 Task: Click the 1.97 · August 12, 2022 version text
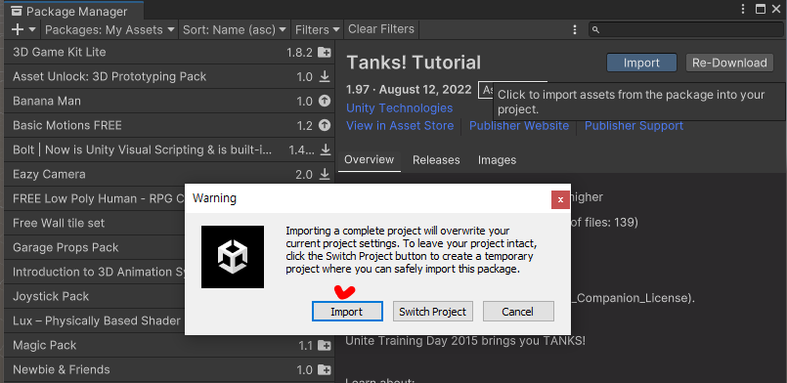click(409, 90)
